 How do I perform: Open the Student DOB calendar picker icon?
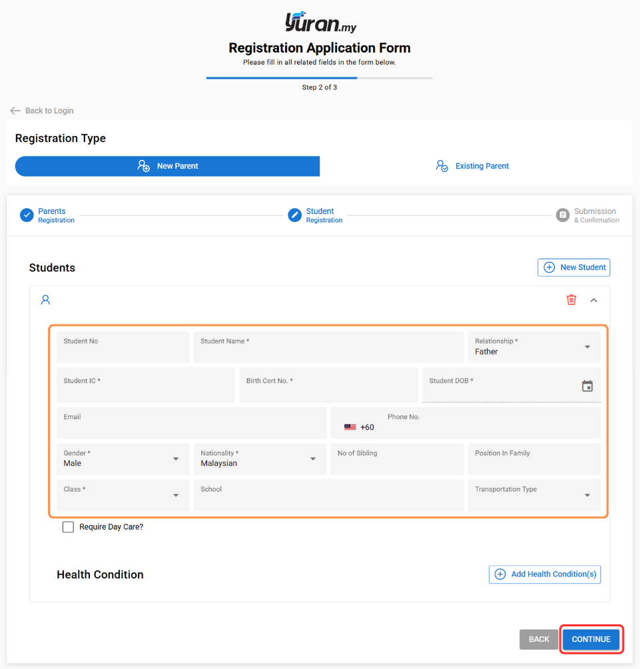(x=587, y=386)
